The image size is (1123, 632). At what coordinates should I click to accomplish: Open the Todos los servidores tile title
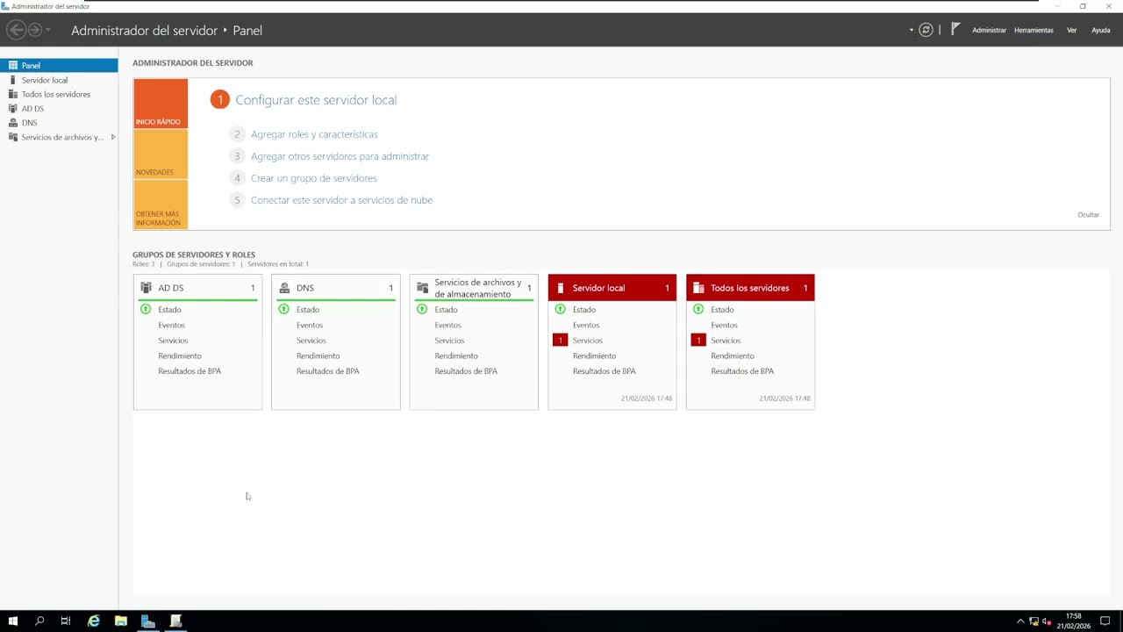[750, 288]
